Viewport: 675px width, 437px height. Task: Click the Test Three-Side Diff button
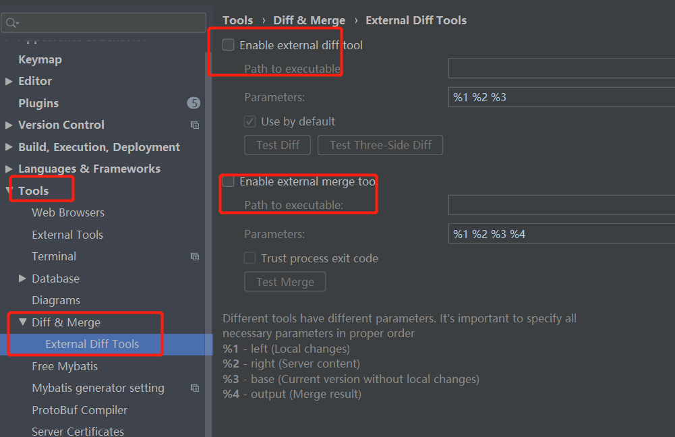click(380, 145)
